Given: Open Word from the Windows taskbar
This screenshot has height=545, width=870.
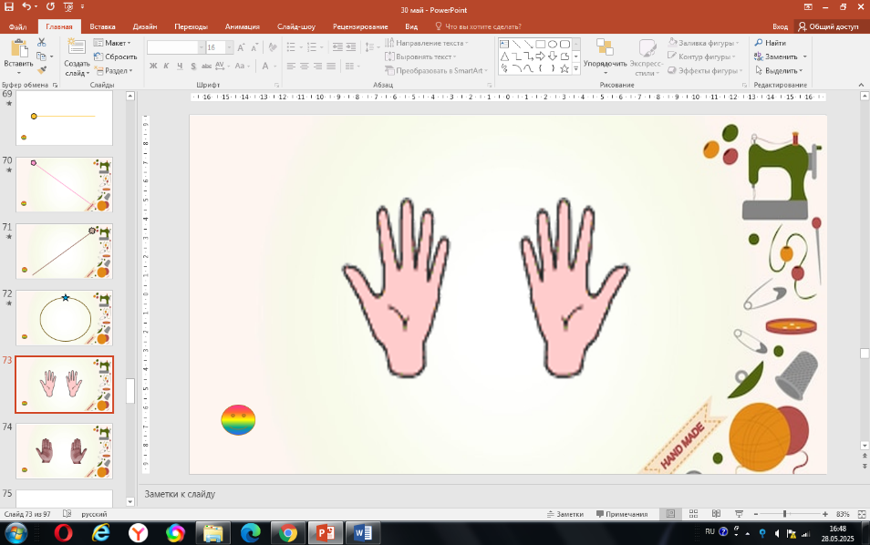Looking at the screenshot, I should point(361,532).
